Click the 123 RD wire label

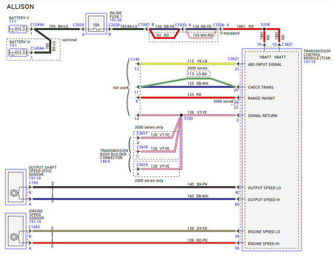pyautogui.click(x=194, y=94)
